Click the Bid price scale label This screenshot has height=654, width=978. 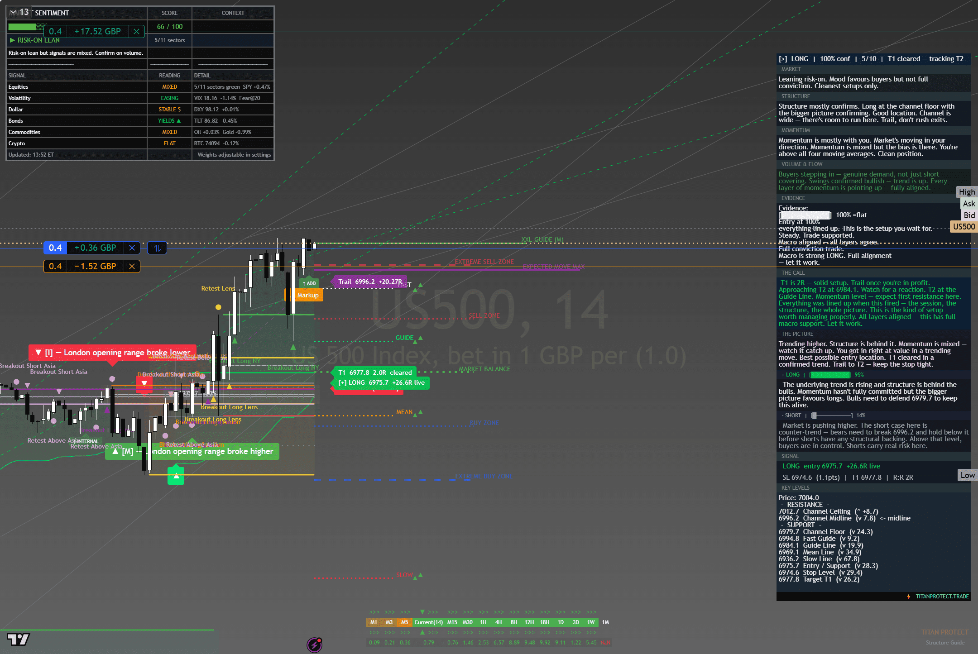click(969, 215)
